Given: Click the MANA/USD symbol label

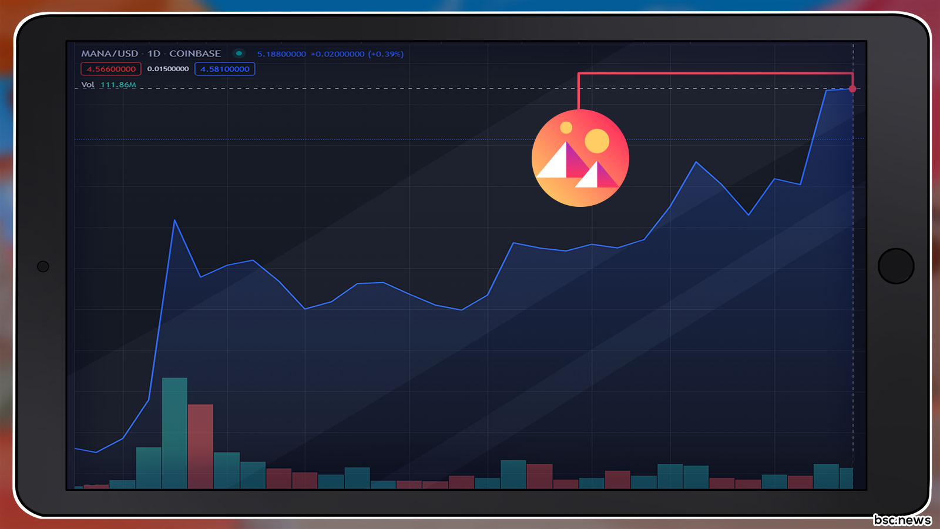Looking at the screenshot, I should pos(109,53).
